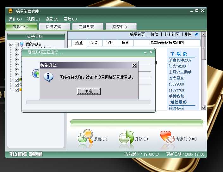
Task: Click the 短信服务 section heading
Action: click(178, 102)
